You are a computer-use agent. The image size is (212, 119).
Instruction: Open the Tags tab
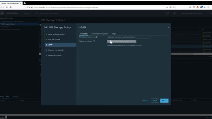114,34
